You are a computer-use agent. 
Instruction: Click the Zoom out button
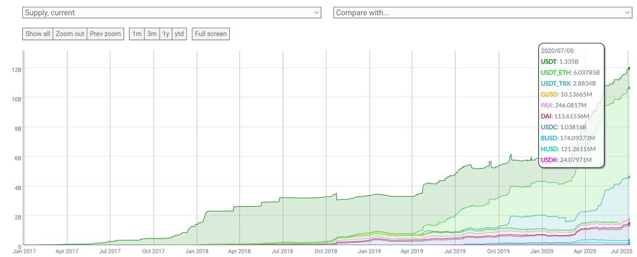[x=70, y=34]
